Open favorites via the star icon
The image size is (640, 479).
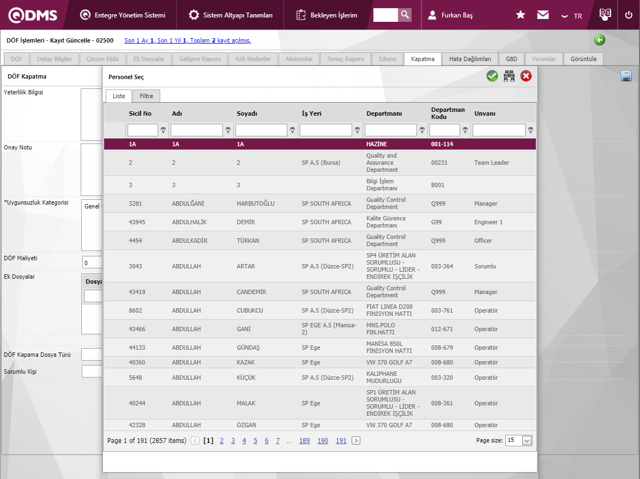521,15
